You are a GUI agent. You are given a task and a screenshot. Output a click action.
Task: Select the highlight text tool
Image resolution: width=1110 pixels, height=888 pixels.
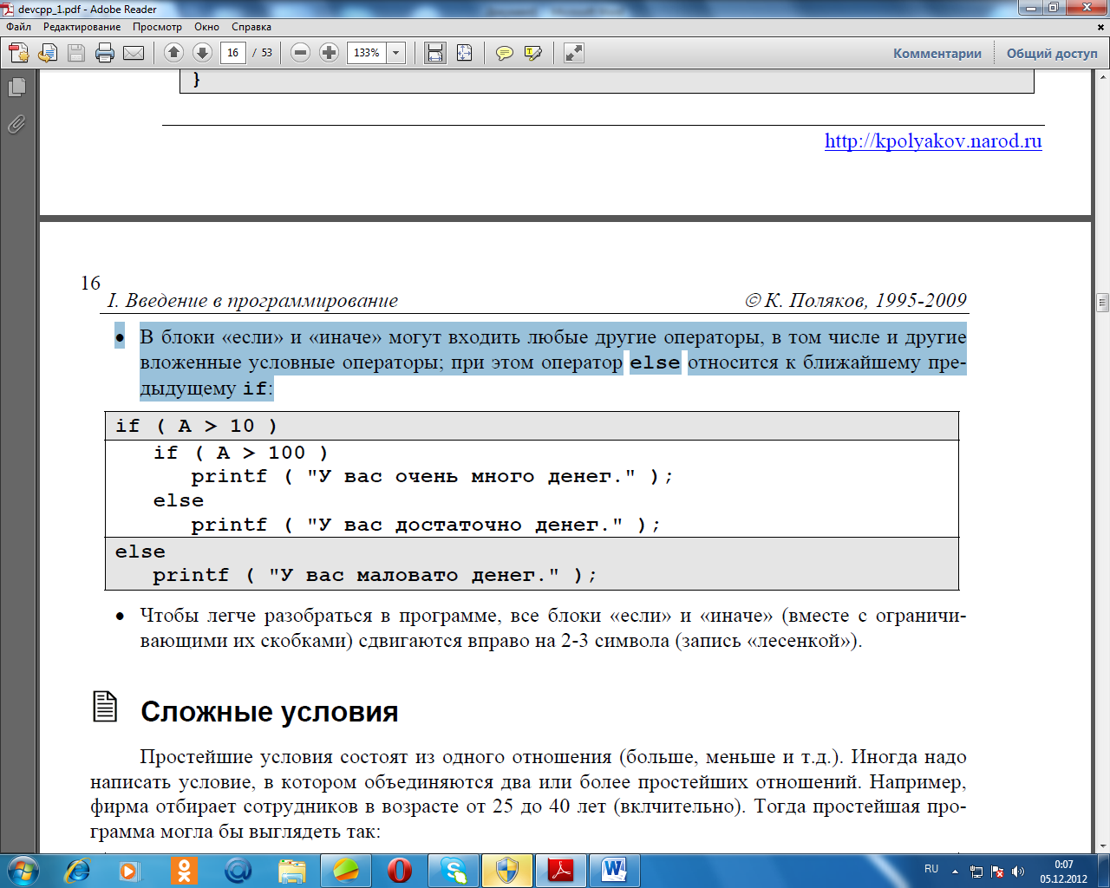point(533,53)
